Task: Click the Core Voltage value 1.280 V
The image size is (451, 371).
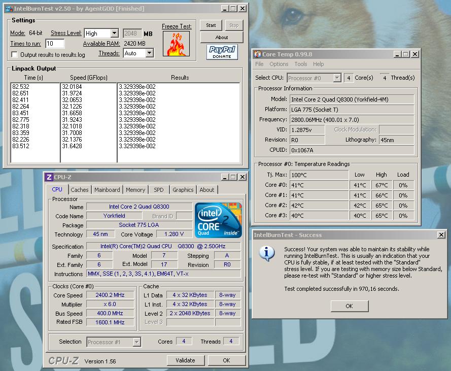Action: pos(174,234)
